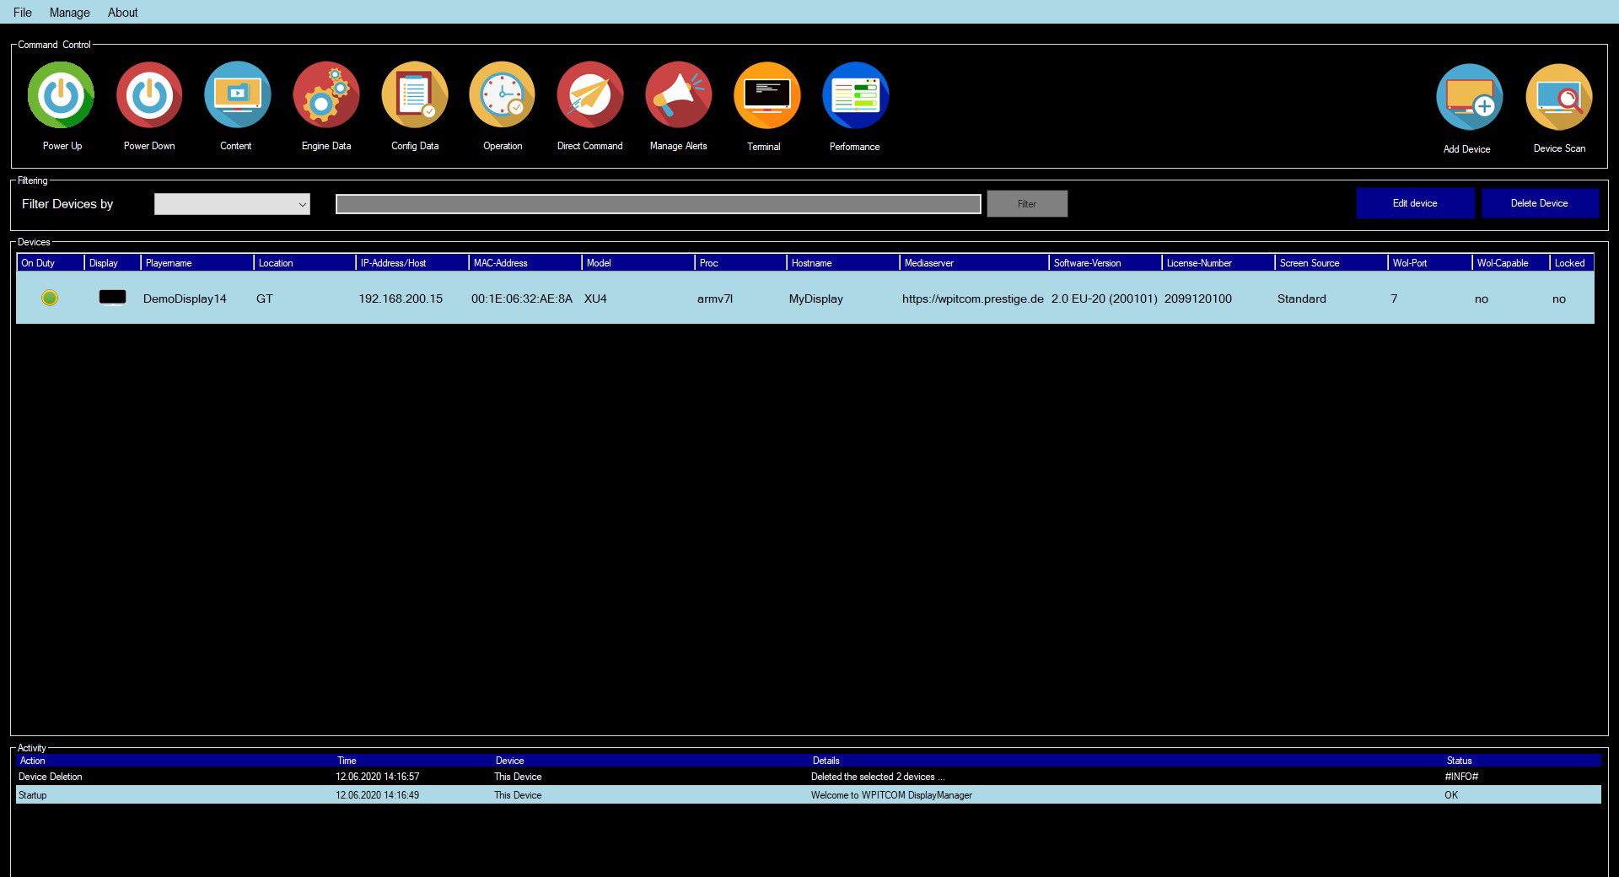Viewport: 1619px width, 877px height.
Task: Open the File menu
Action: pos(22,12)
